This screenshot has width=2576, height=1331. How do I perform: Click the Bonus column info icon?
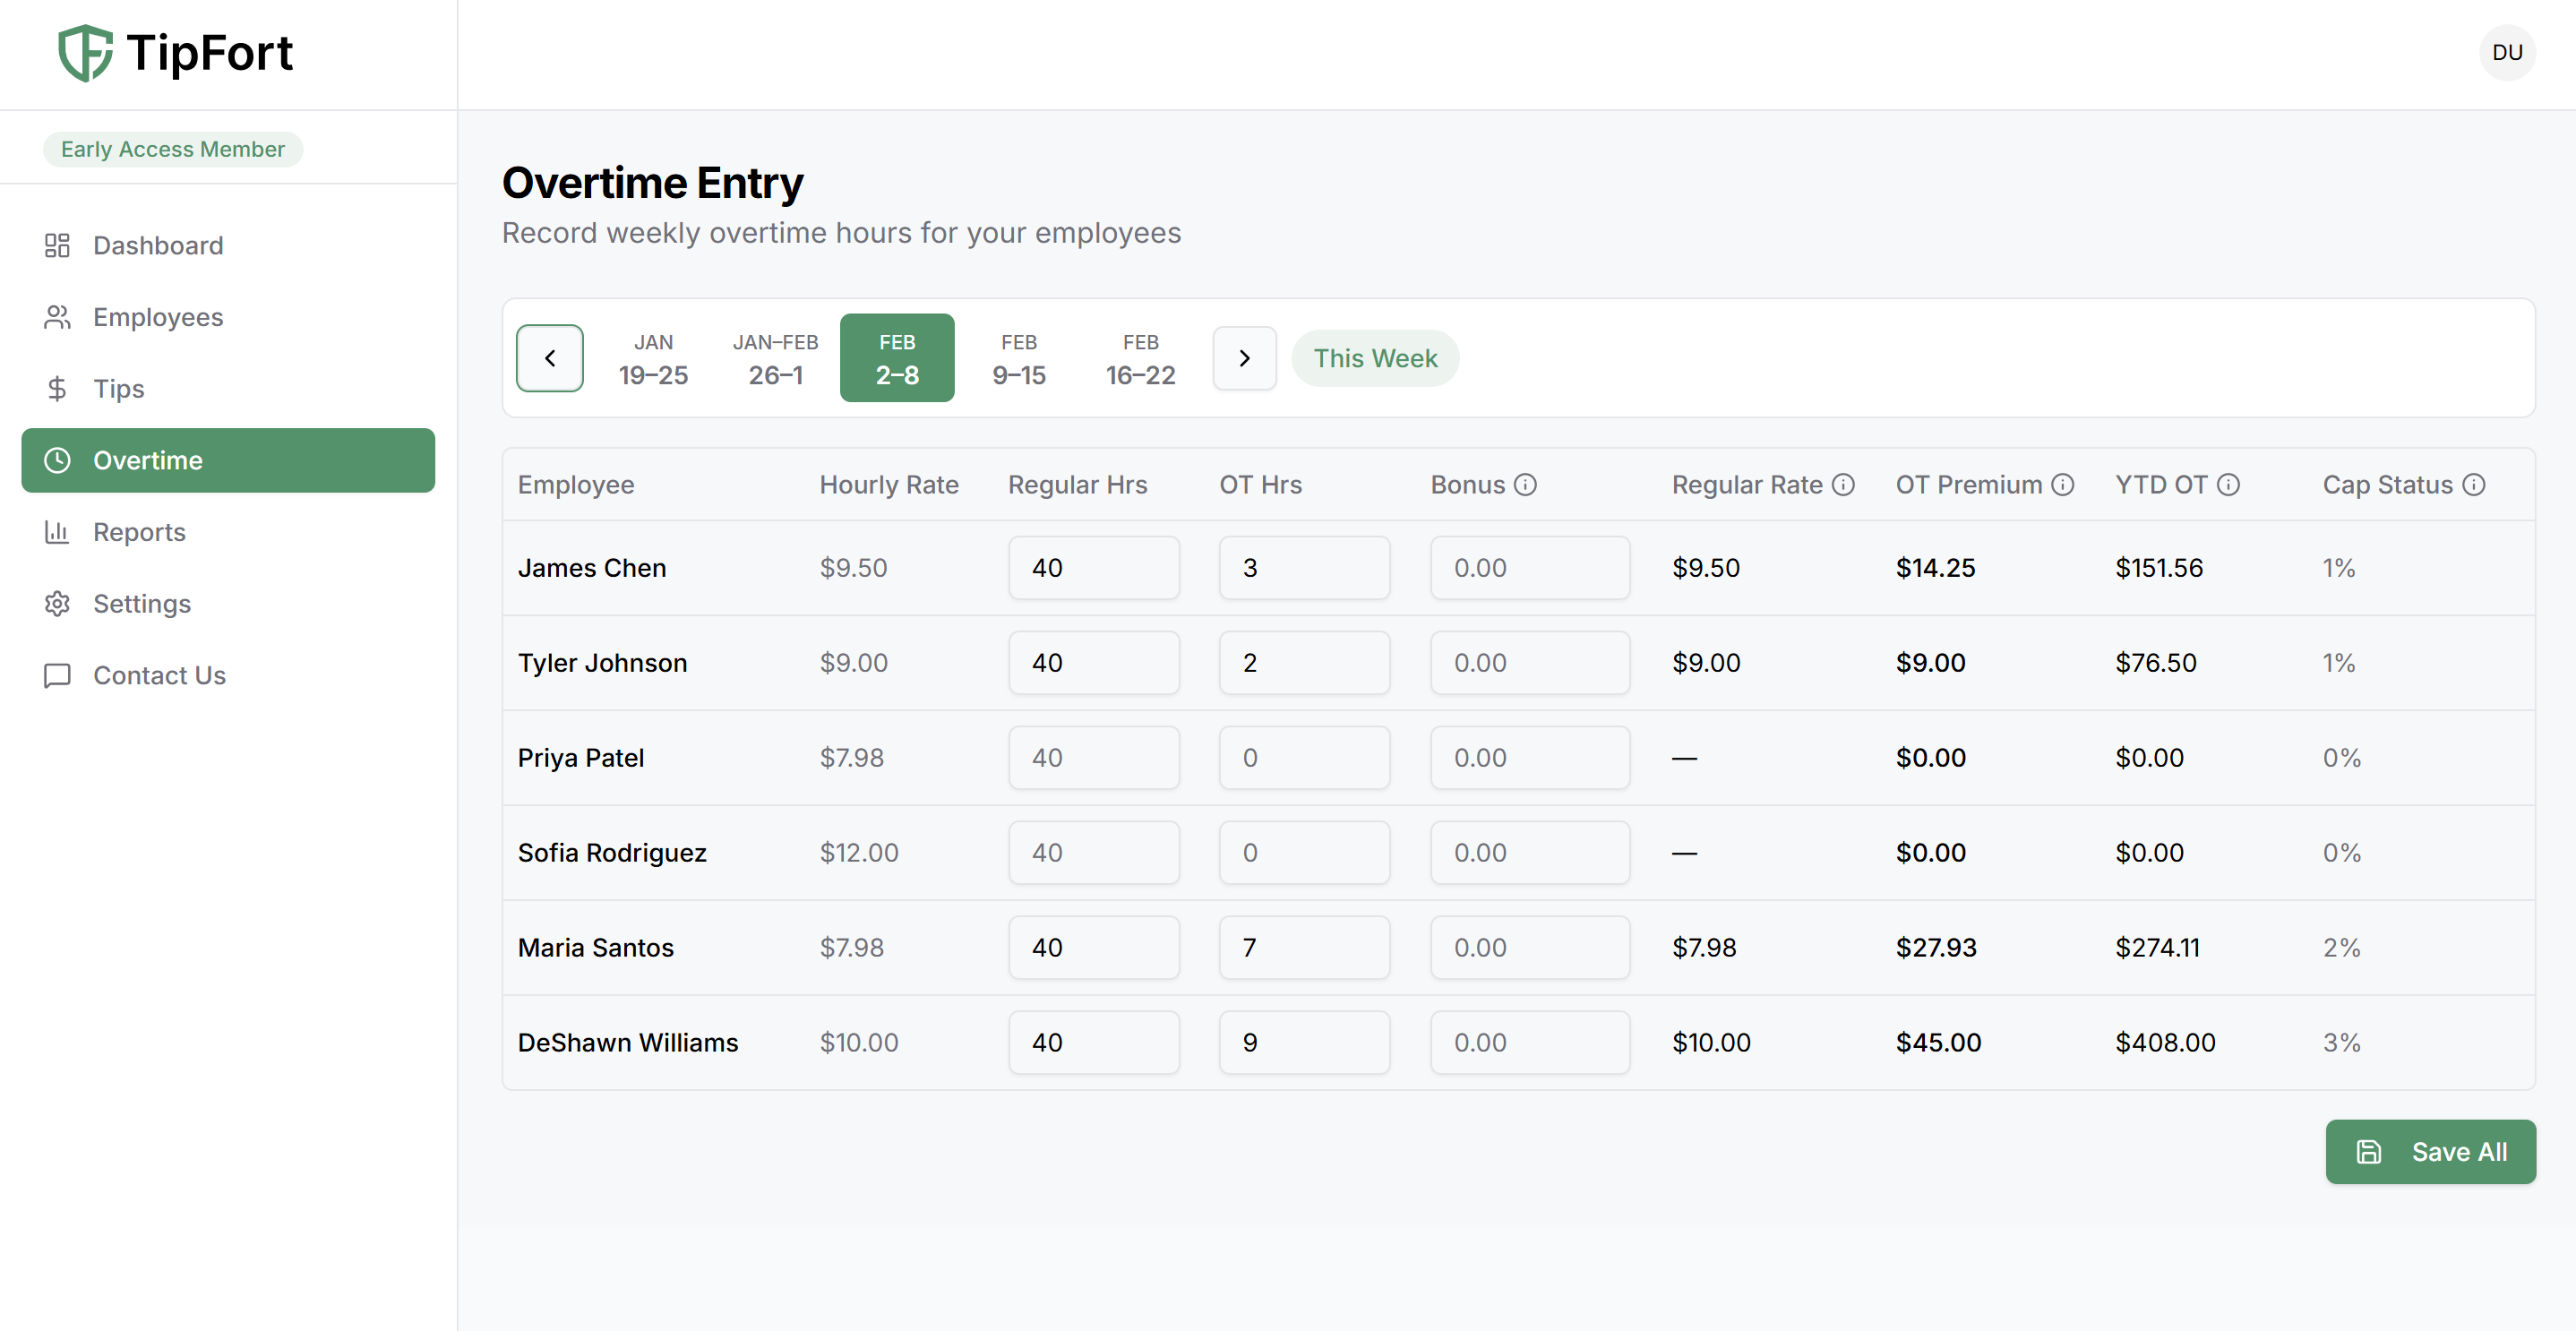pyautogui.click(x=1525, y=484)
